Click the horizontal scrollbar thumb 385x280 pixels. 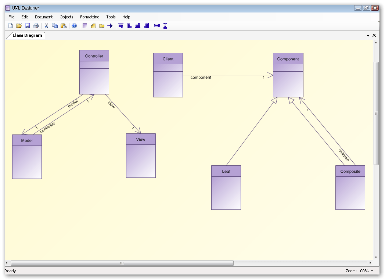(122, 263)
